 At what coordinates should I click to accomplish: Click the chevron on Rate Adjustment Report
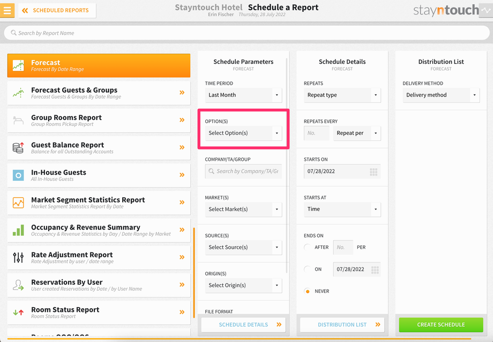(182, 257)
